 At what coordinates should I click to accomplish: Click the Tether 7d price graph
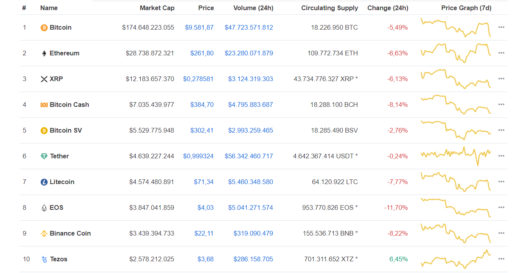(x=456, y=156)
